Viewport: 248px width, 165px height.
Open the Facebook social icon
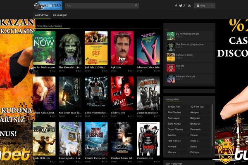click(176, 6)
